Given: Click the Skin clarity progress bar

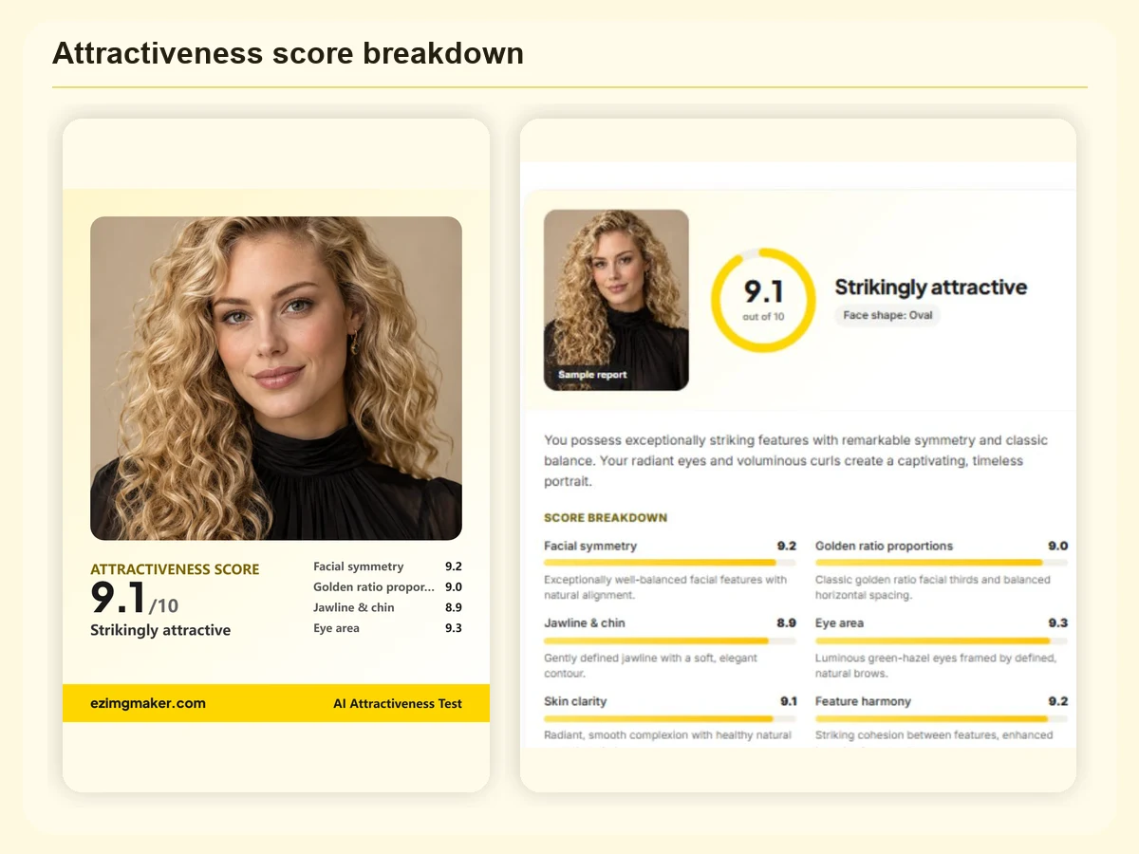Looking at the screenshot, I should click(670, 718).
